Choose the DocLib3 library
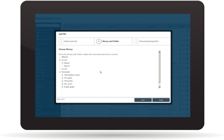 coord(64,69)
